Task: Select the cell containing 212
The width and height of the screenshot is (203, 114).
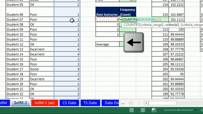Action: click(x=160, y=29)
